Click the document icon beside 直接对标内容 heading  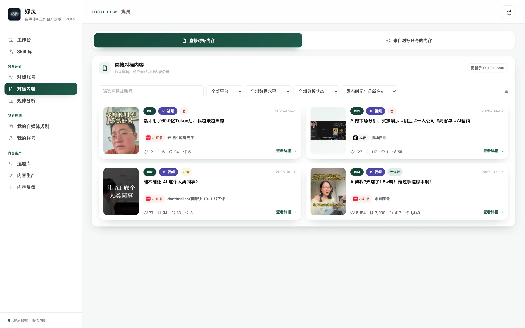click(x=105, y=68)
